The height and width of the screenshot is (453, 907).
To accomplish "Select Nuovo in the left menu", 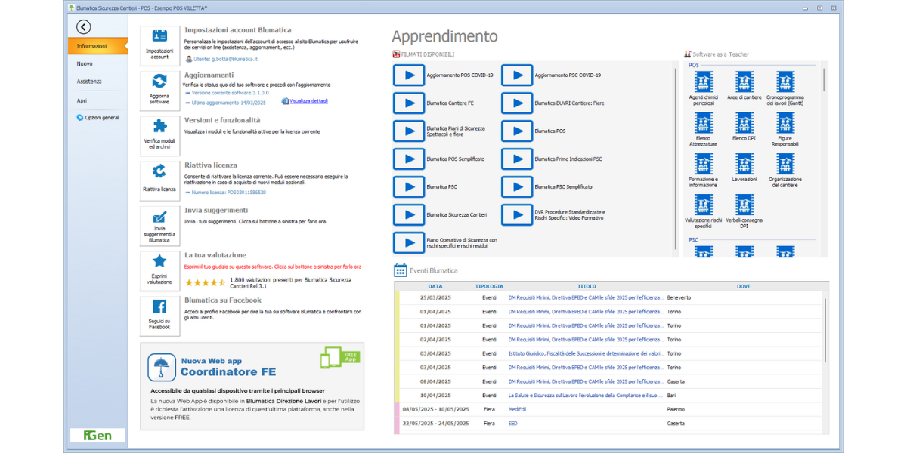I will 85,64.
